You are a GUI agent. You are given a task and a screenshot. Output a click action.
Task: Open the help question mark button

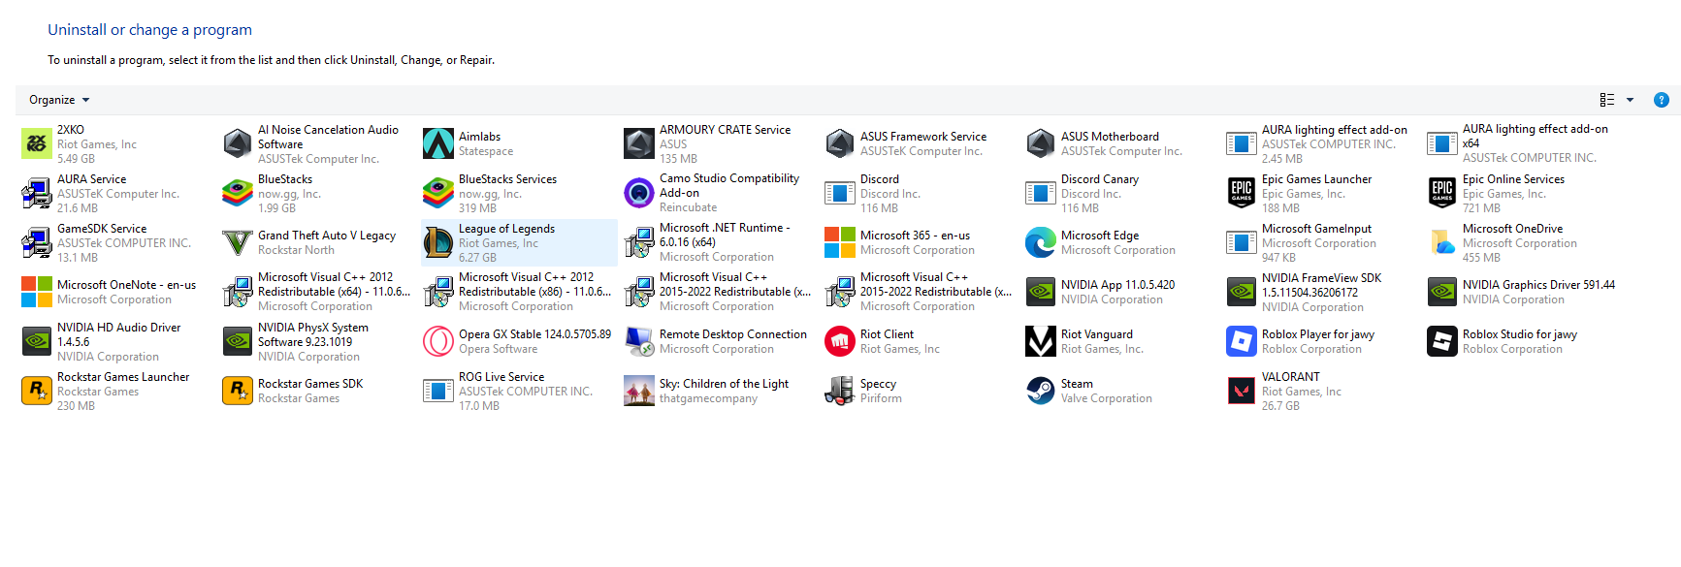pyautogui.click(x=1661, y=100)
